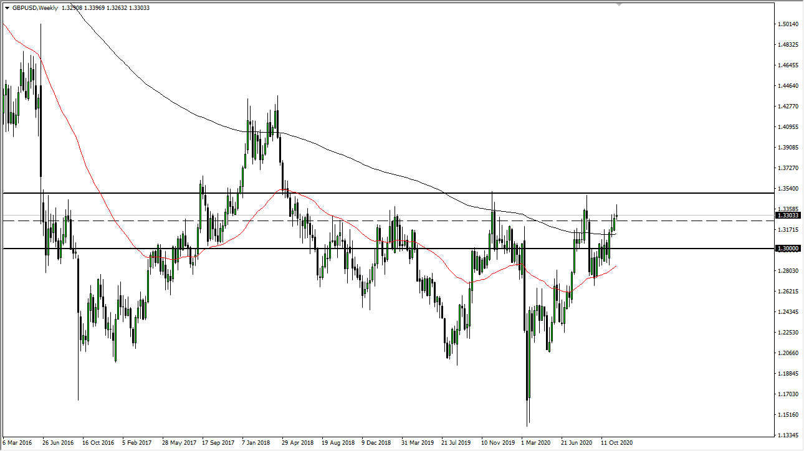Viewport: 804px width, 451px height.
Task: Click the 6 Mar 2016 date label
Action: click(x=18, y=443)
